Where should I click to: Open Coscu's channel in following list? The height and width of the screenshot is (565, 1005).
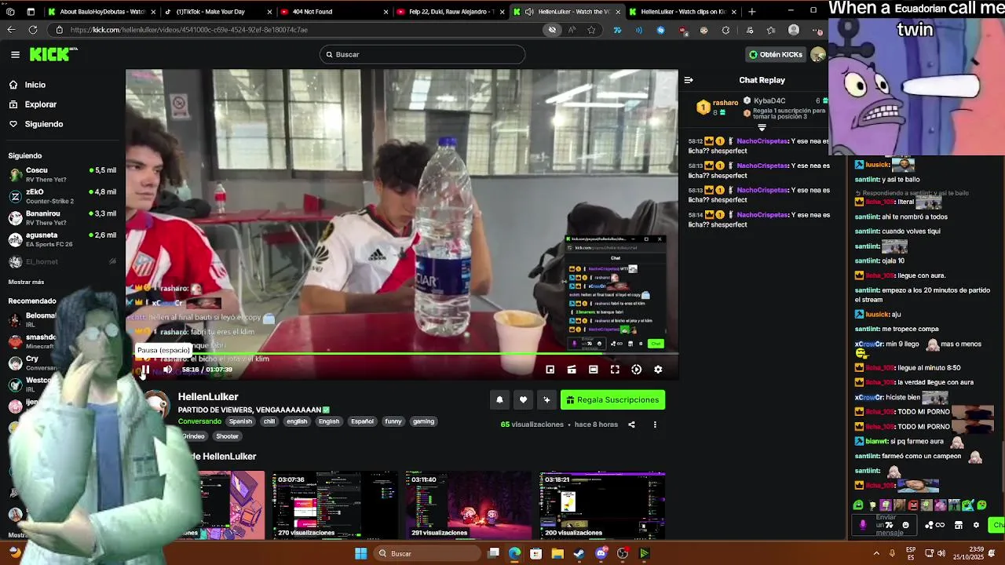pos(62,174)
